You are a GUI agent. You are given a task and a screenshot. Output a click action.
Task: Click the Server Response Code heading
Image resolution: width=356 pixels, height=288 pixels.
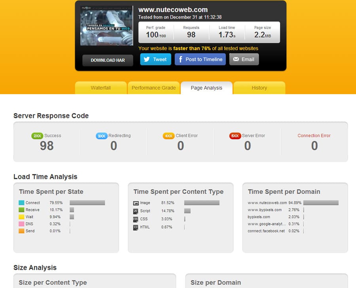pyautogui.click(x=51, y=116)
